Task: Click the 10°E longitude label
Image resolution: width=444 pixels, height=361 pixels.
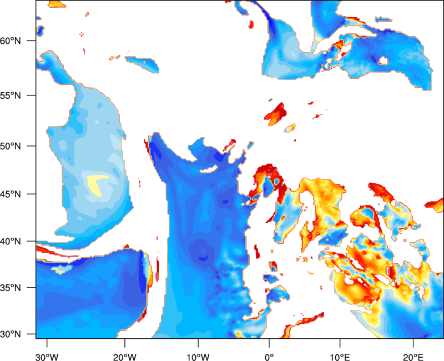Action: tap(340, 357)
